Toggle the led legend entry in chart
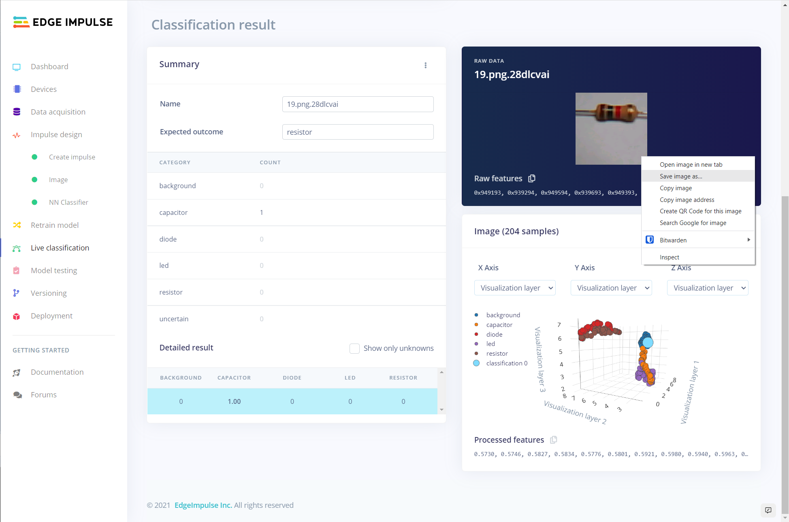Screen dimensions: 789x522 485,344
